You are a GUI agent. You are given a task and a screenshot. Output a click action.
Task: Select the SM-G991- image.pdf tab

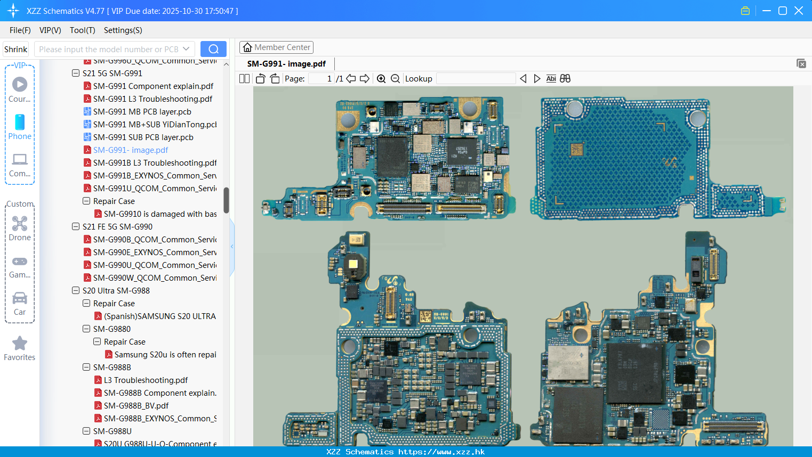[x=286, y=64]
